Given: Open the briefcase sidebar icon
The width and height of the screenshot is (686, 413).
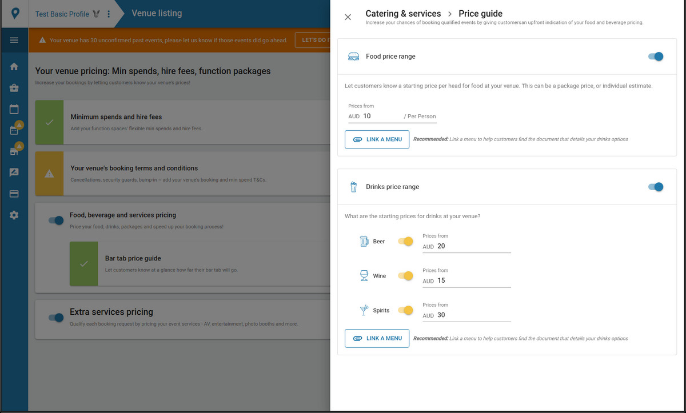Looking at the screenshot, I should pyautogui.click(x=14, y=88).
